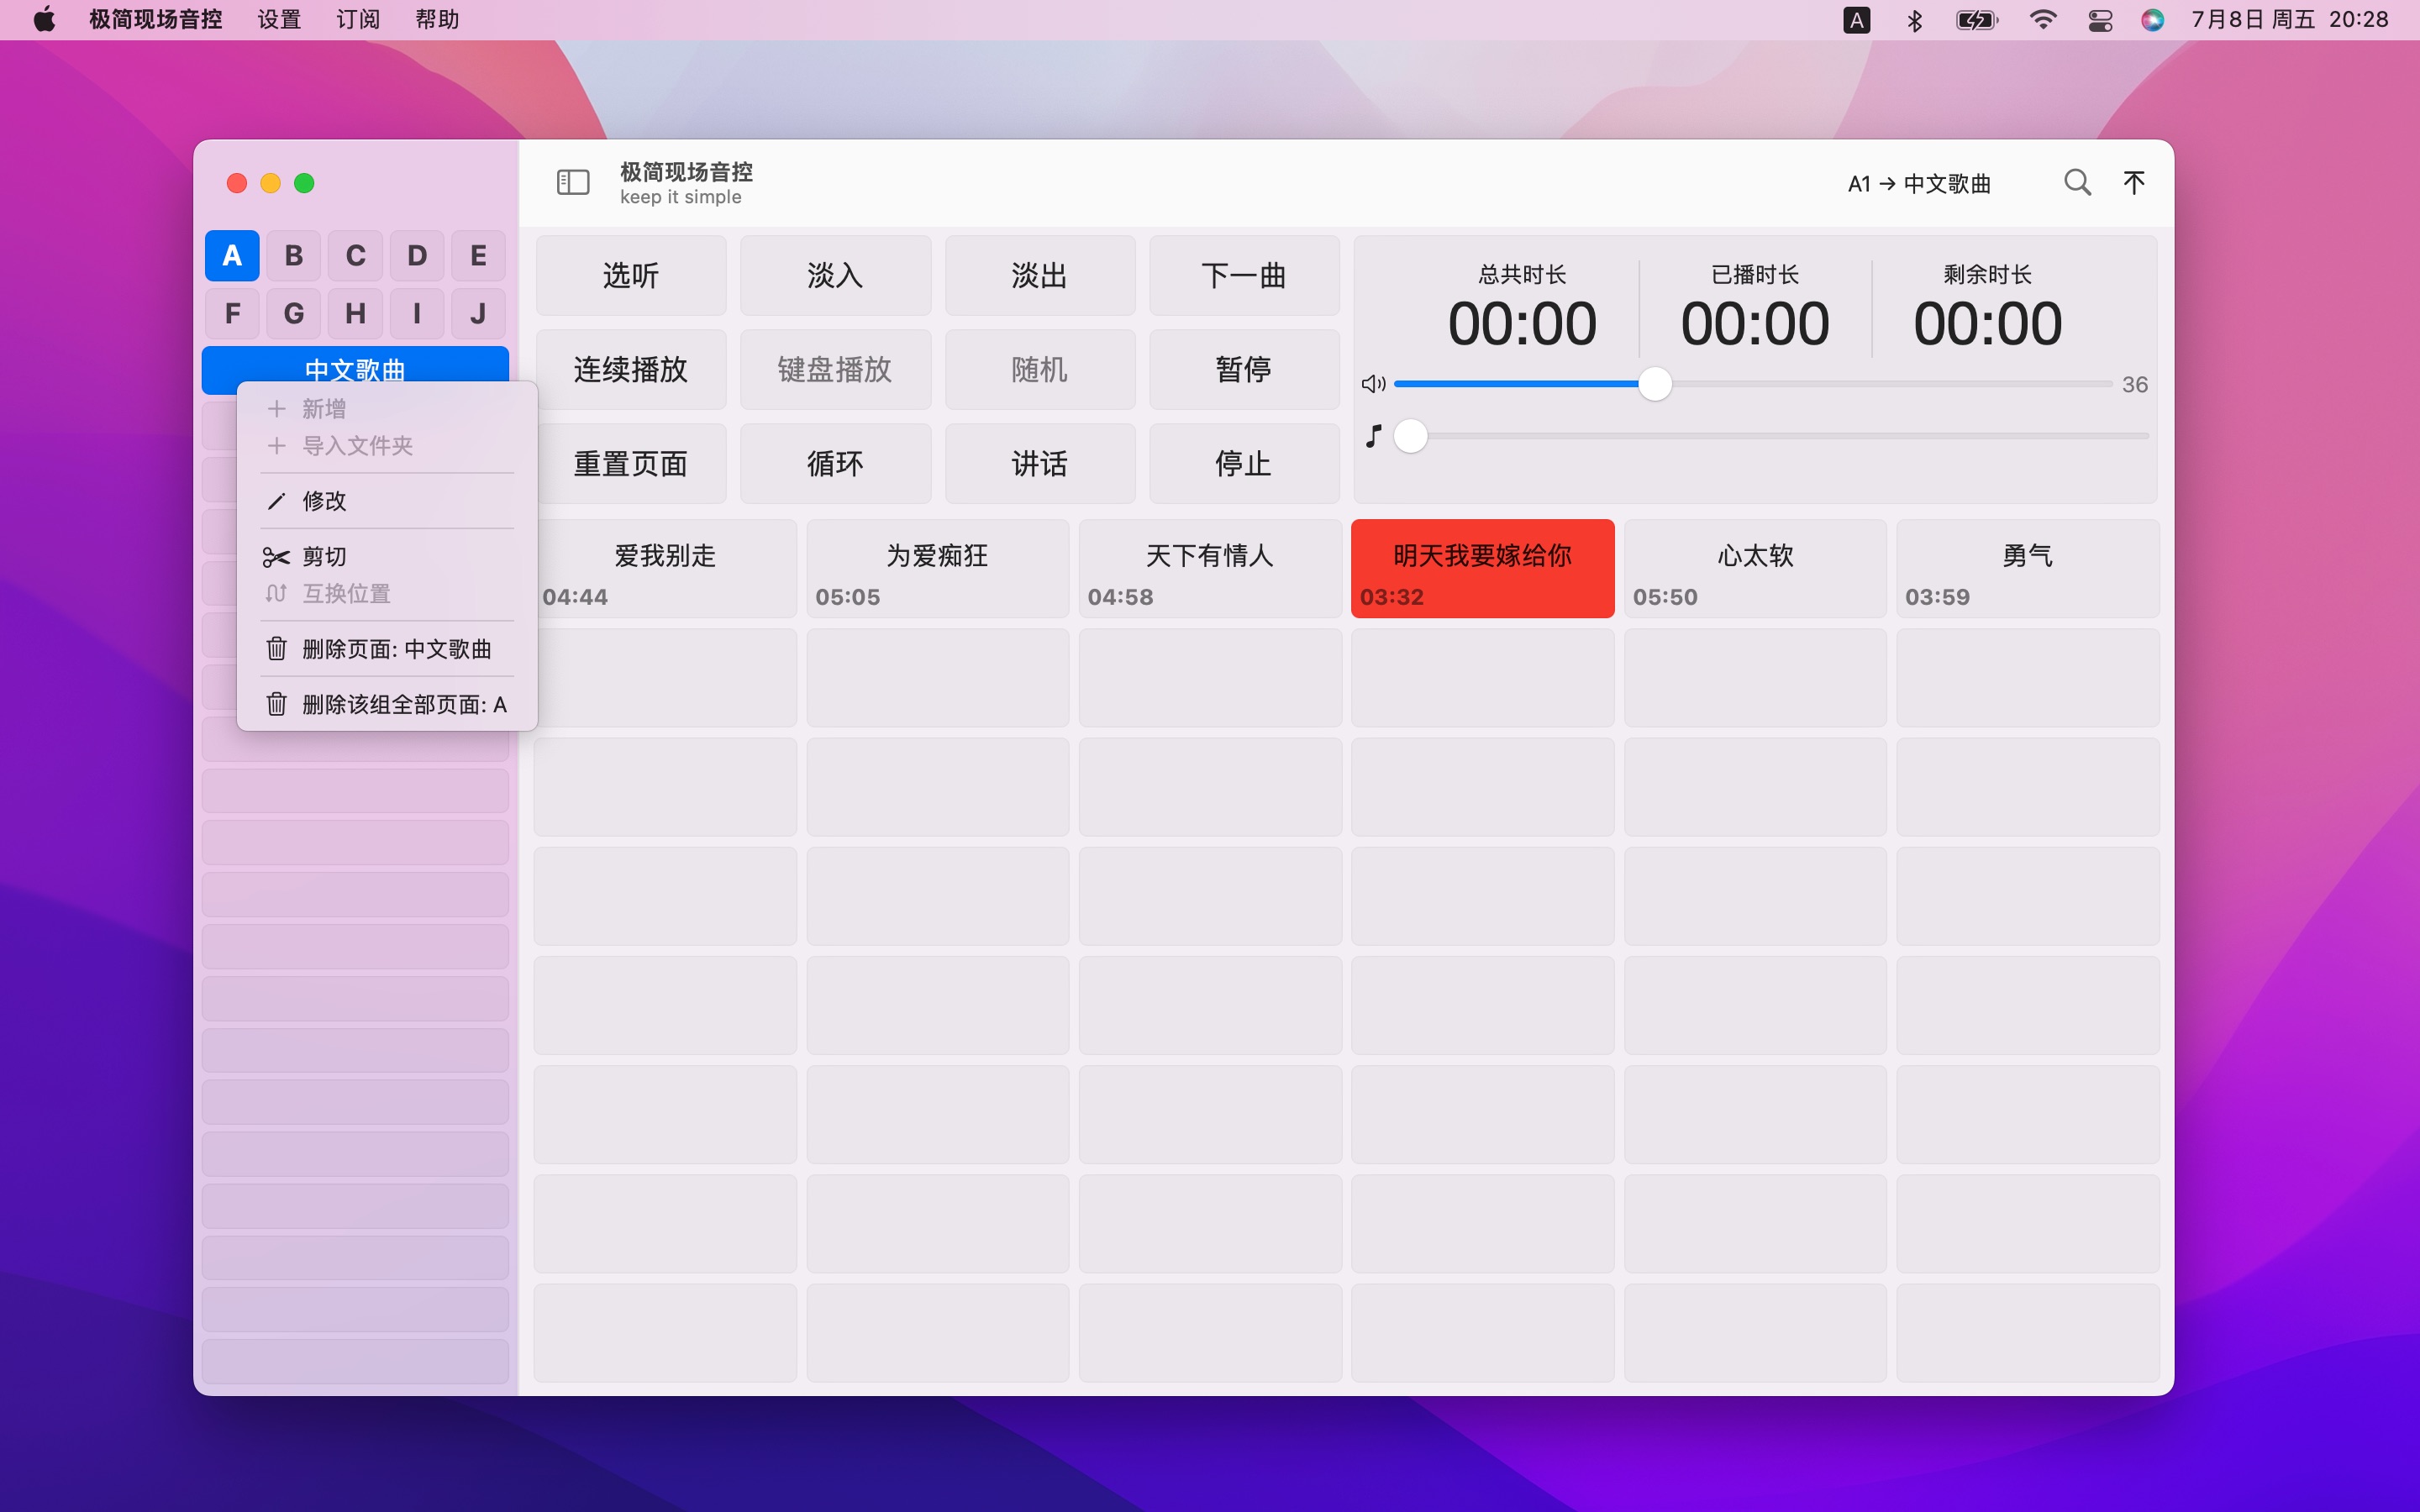Viewport: 2420px width, 1512px height.
Task: Select 删除页面: 中文歌曲 menu entry
Action: pos(386,649)
